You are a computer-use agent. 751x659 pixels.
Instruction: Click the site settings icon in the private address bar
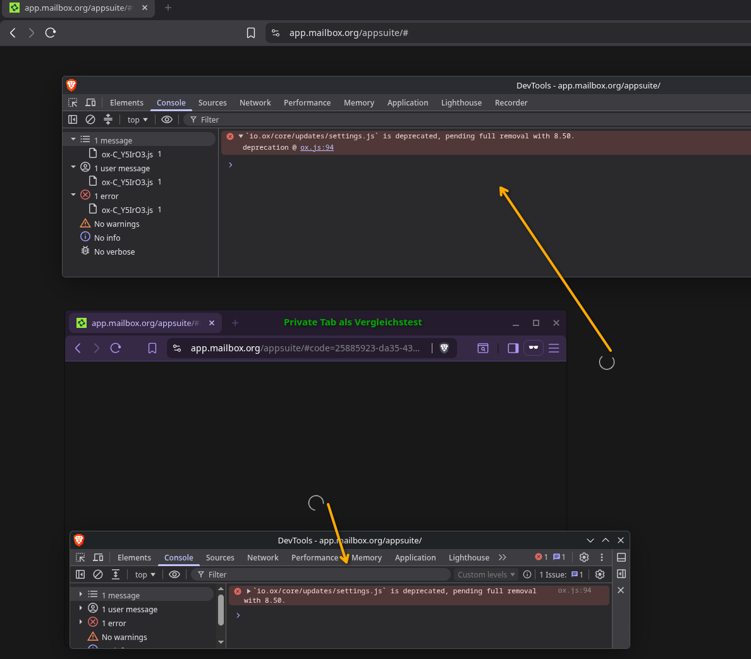coord(177,348)
